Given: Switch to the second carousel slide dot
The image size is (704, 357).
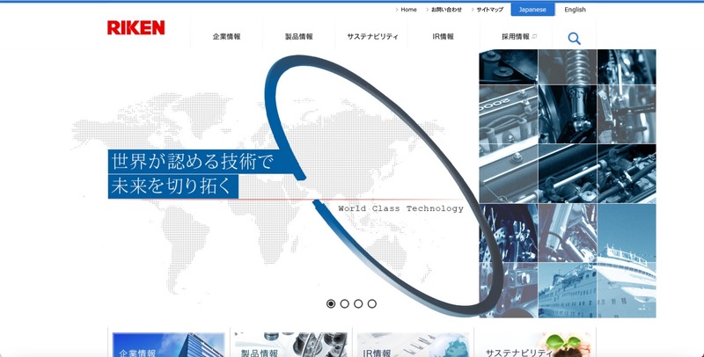Looking at the screenshot, I should point(345,303).
